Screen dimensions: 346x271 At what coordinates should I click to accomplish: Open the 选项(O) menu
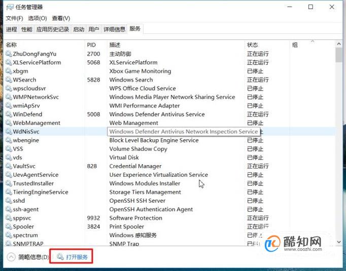pyautogui.click(x=38, y=18)
